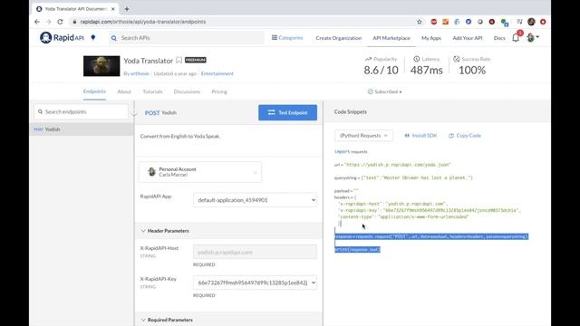Click the highlighted print(response.text) line
This screenshot has height=326, width=580.
point(357,250)
